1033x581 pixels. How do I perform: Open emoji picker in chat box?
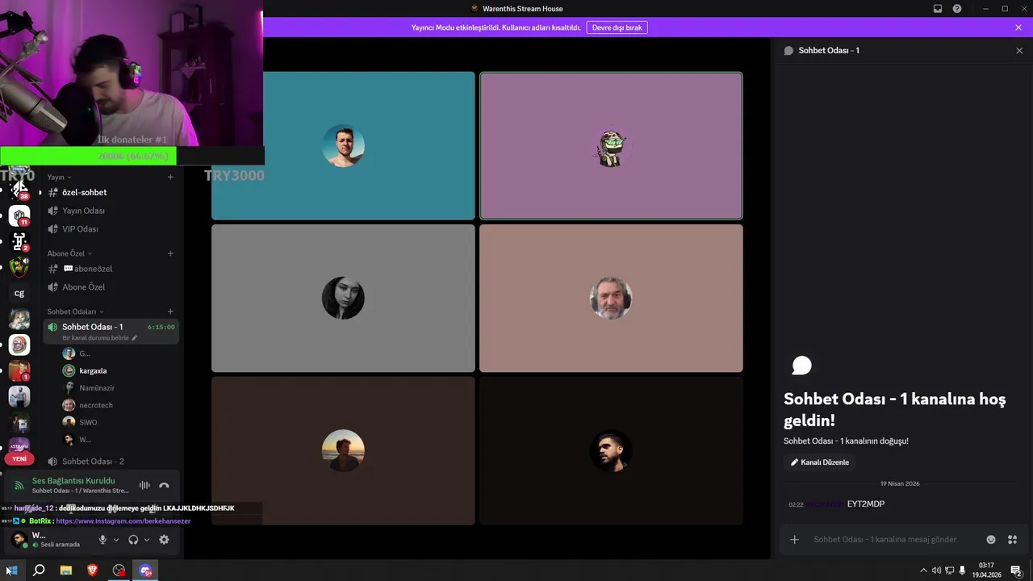(991, 540)
